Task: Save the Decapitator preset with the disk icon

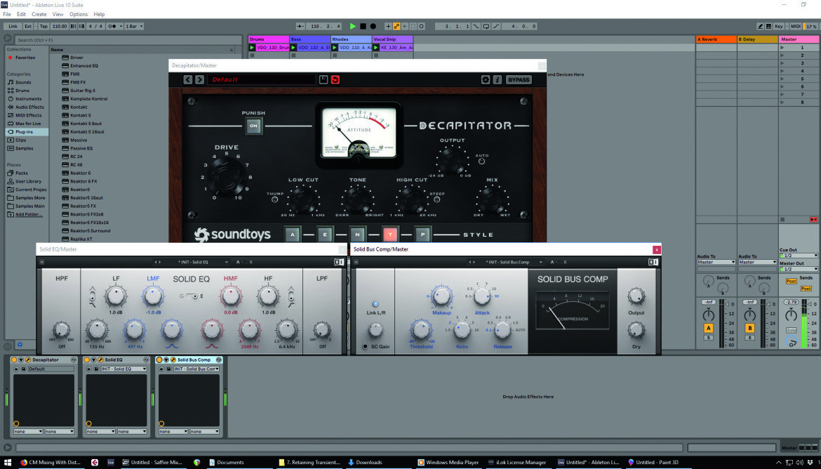Action: coord(323,79)
